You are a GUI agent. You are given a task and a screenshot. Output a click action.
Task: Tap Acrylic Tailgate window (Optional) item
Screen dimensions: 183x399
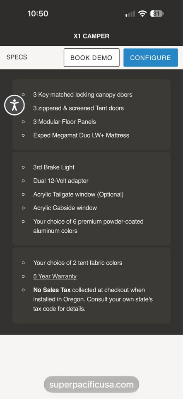tap(78, 195)
